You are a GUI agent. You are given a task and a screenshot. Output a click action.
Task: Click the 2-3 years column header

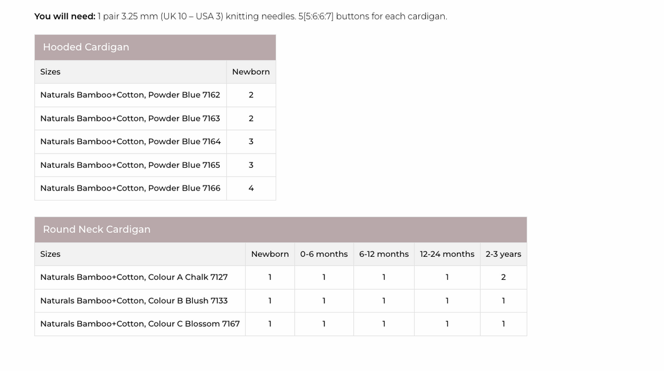(503, 254)
